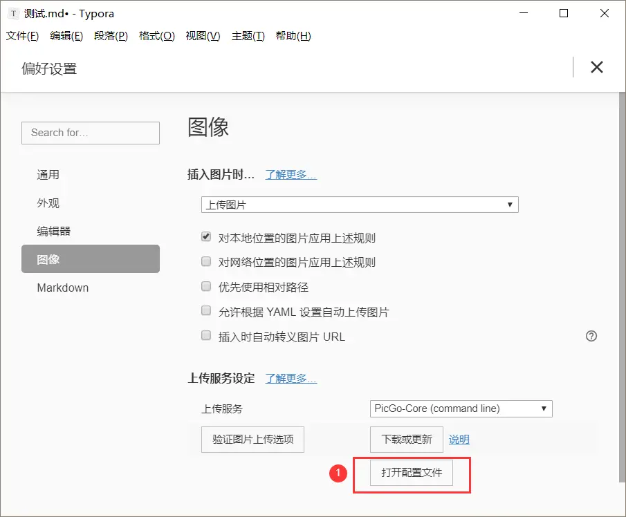Close the Typora window

605,13
